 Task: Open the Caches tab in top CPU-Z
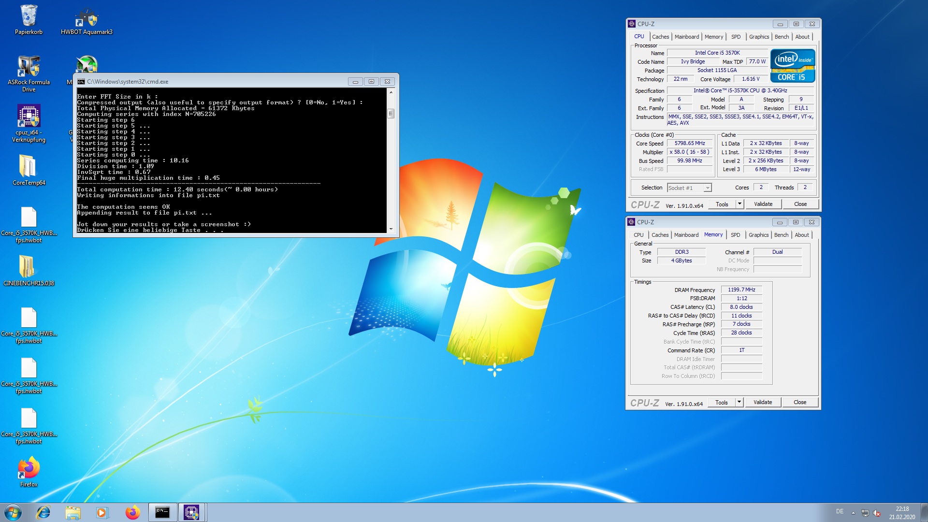click(x=660, y=37)
